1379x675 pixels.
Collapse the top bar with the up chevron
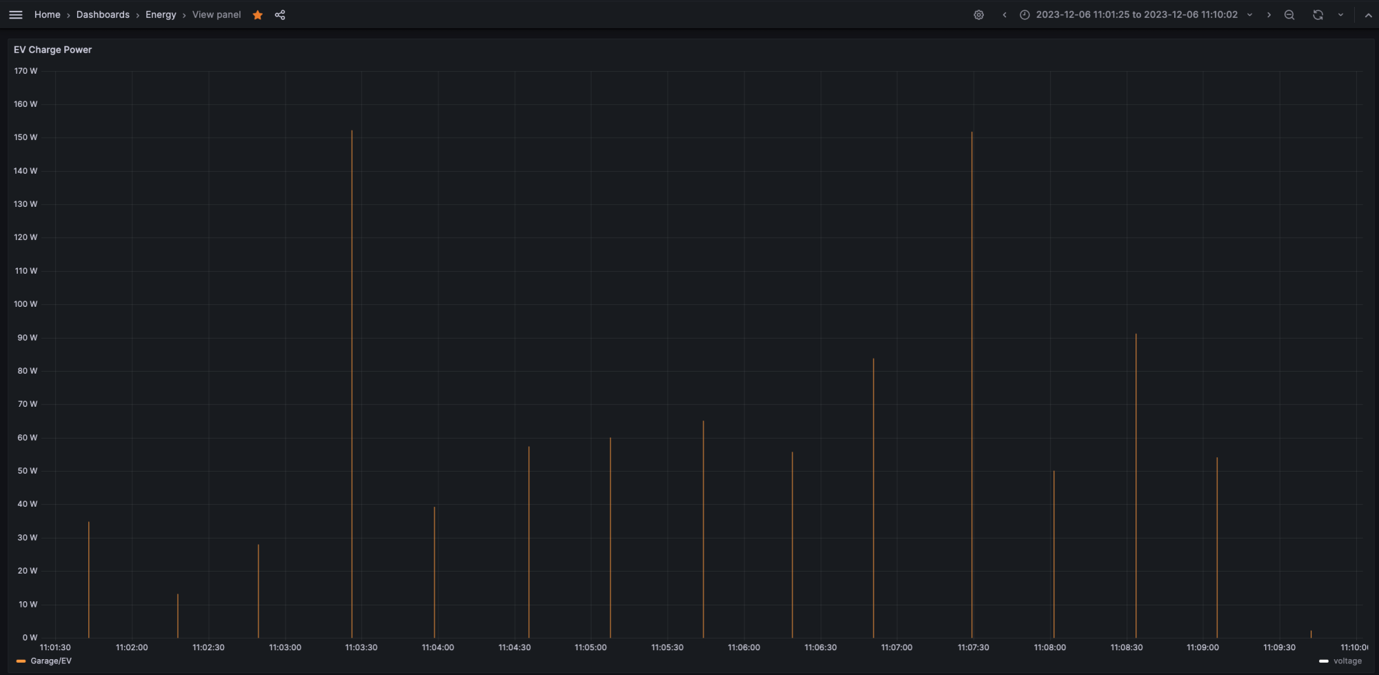1369,14
